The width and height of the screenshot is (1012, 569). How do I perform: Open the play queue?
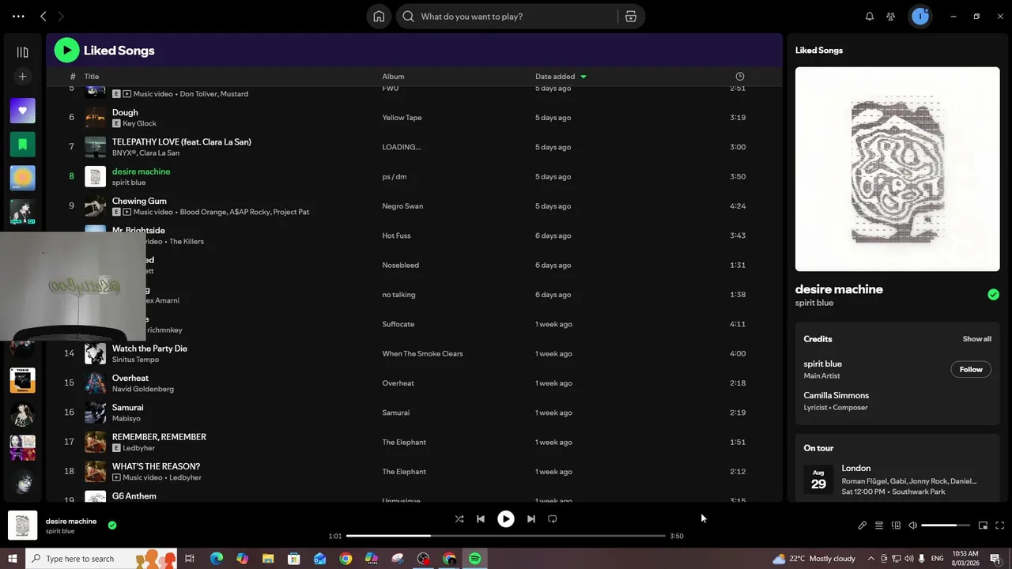click(878, 526)
